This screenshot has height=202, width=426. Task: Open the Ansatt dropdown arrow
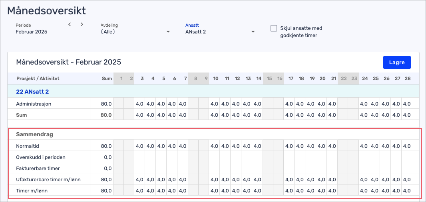[253, 32]
